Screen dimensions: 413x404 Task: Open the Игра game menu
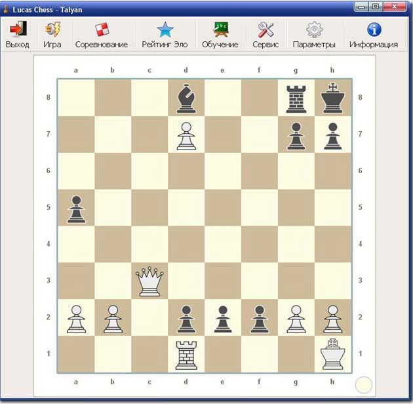point(52,35)
